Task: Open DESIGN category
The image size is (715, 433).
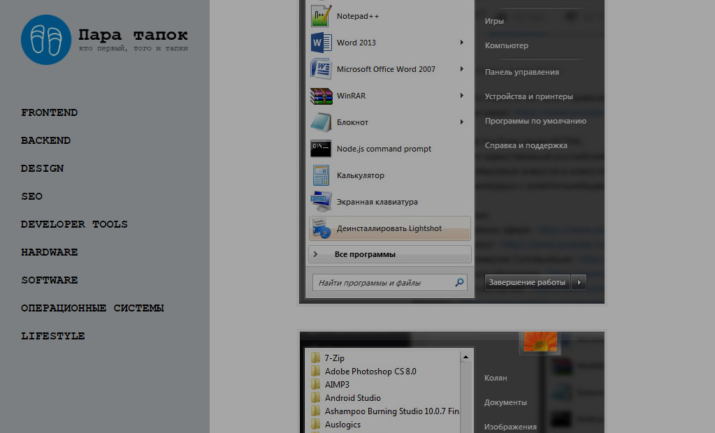Action: pos(43,168)
